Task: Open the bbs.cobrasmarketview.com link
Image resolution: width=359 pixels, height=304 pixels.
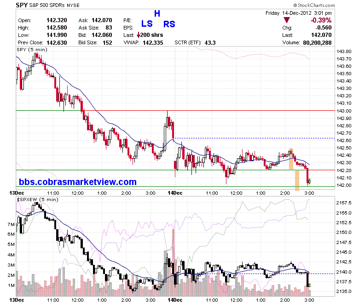Action: (x=78, y=182)
